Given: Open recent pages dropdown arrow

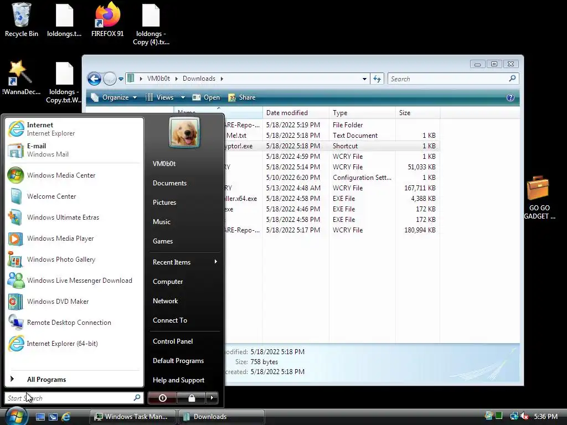Looking at the screenshot, I should (x=121, y=79).
